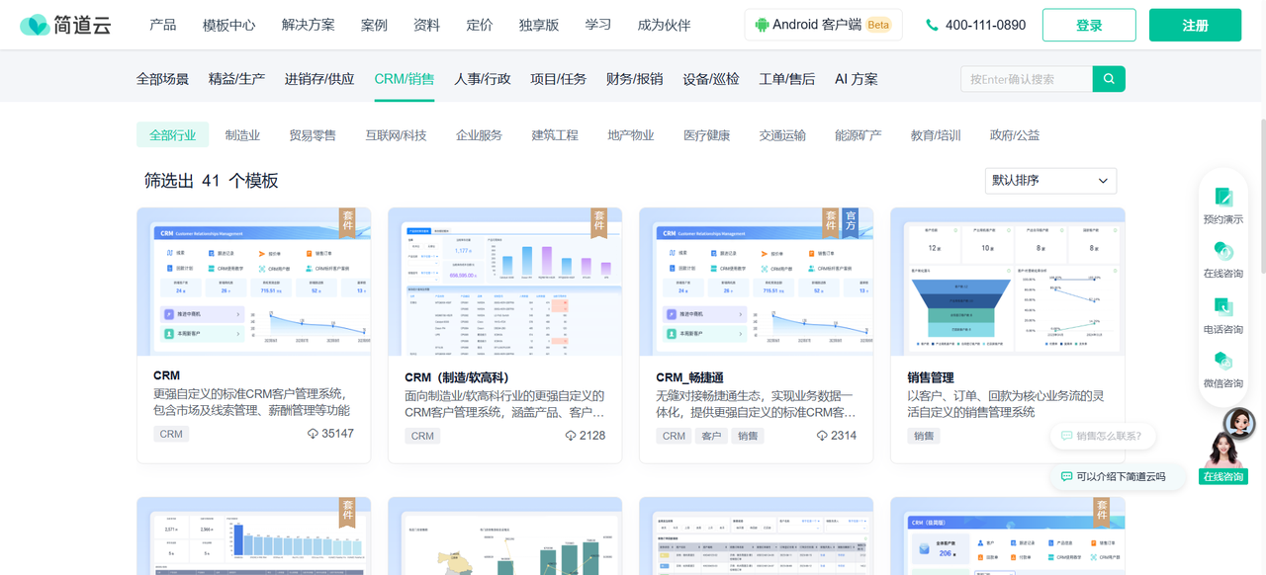Focus the 按Enter确认搜索 search field
This screenshot has width=1266, height=575.
tap(1027, 79)
